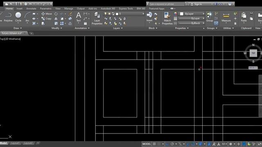Toggle layer on/off lightbulb icon
This screenshot has height=147, width=262.
[106, 14]
